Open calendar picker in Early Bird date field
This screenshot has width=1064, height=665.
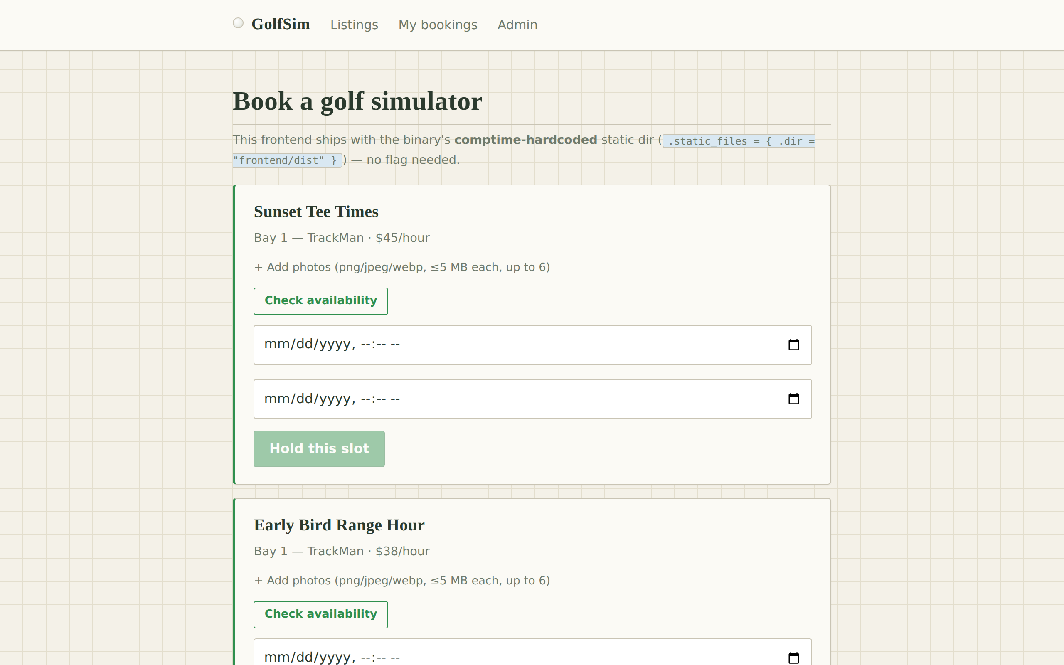793,658
